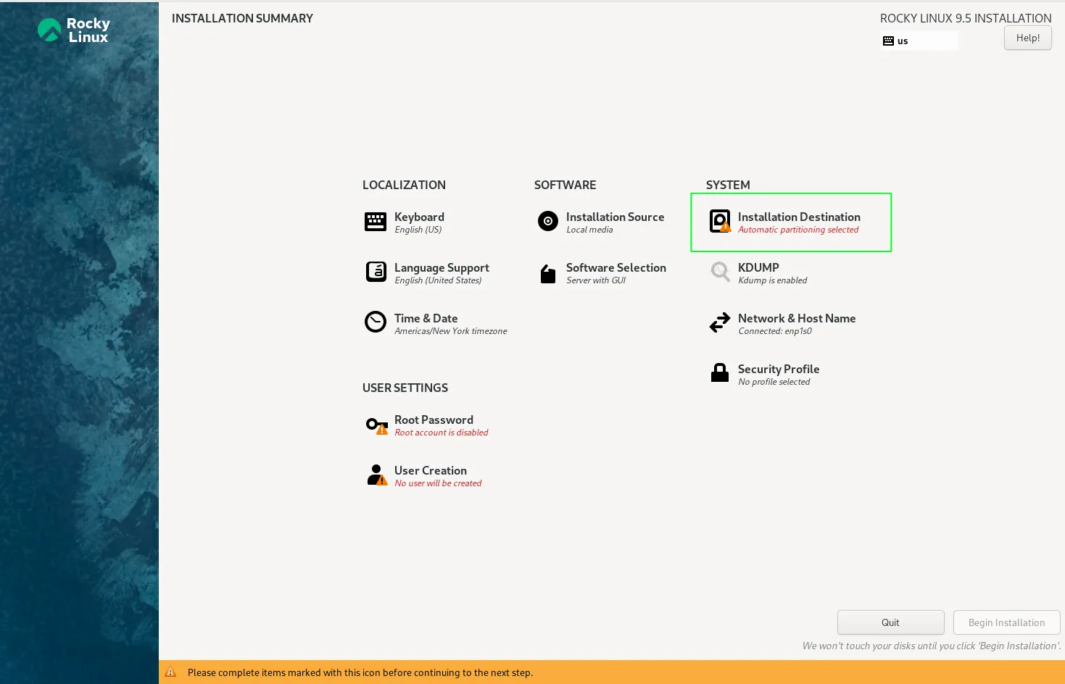
Task: Click the 'Please complete items marked' warning message
Action: (360, 672)
